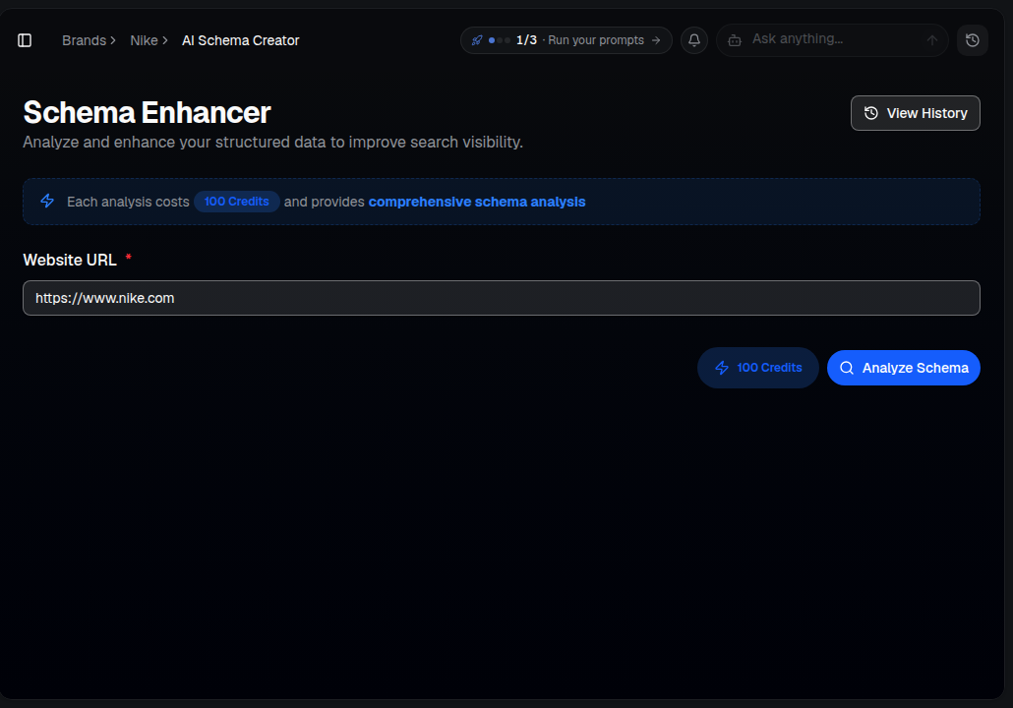Open the 1/3 Run your prompts pill
1013x708 pixels.
[x=566, y=40]
